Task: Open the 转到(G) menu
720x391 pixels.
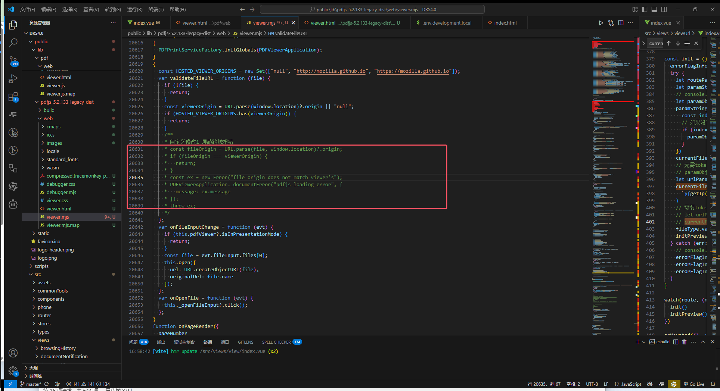Action: coord(113,9)
